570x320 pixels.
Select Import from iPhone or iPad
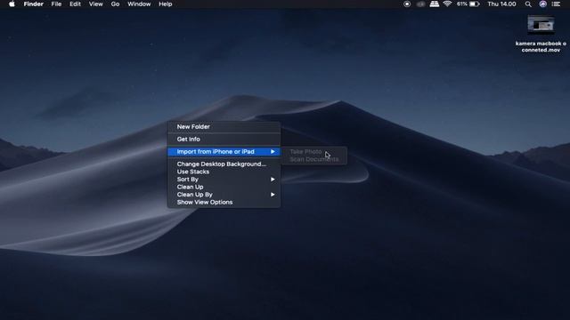[x=224, y=152]
